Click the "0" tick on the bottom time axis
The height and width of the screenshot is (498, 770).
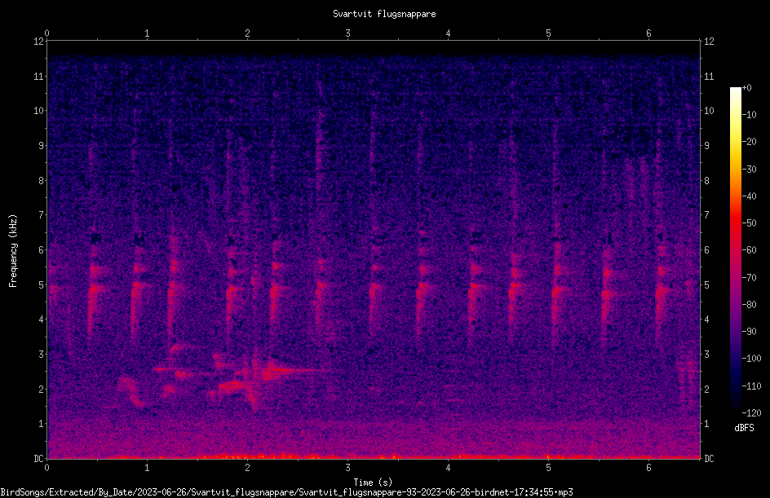(x=46, y=468)
